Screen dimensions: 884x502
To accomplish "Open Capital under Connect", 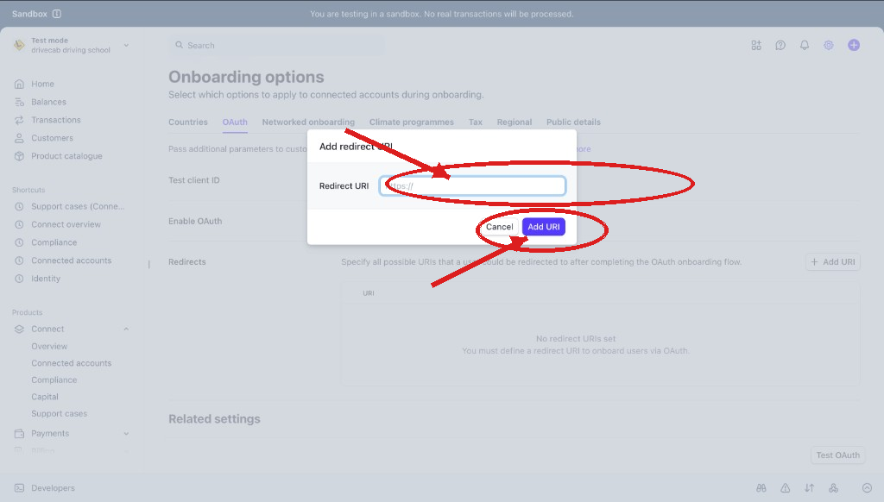I will coord(45,397).
